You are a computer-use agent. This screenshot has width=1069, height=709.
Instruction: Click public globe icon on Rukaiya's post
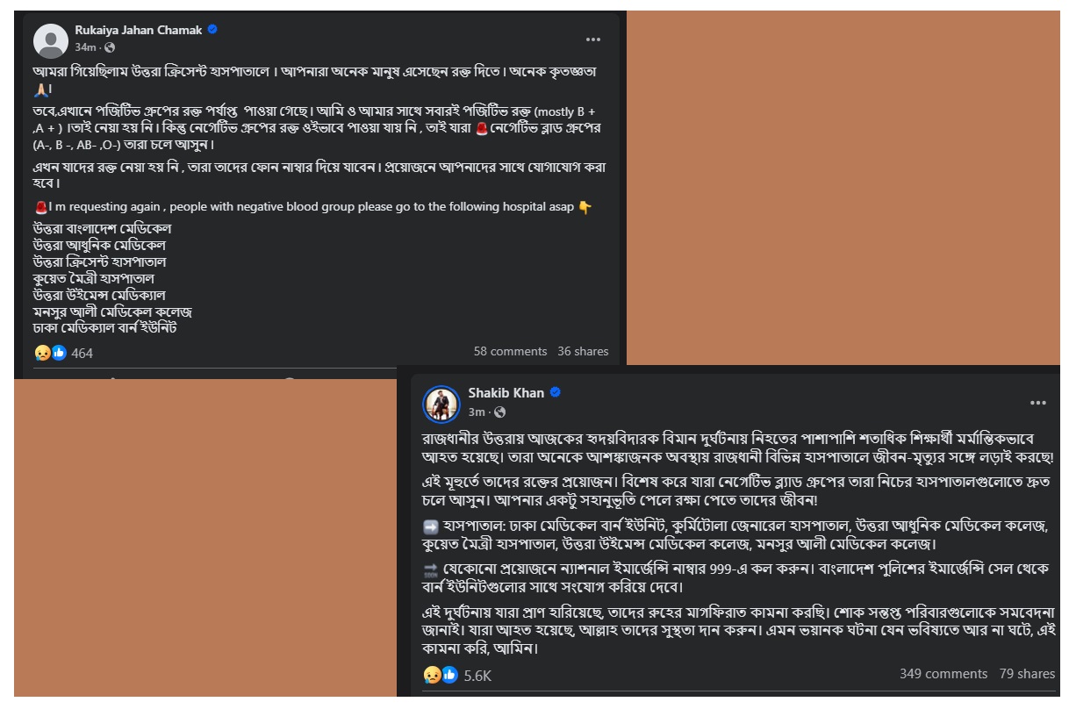110,47
